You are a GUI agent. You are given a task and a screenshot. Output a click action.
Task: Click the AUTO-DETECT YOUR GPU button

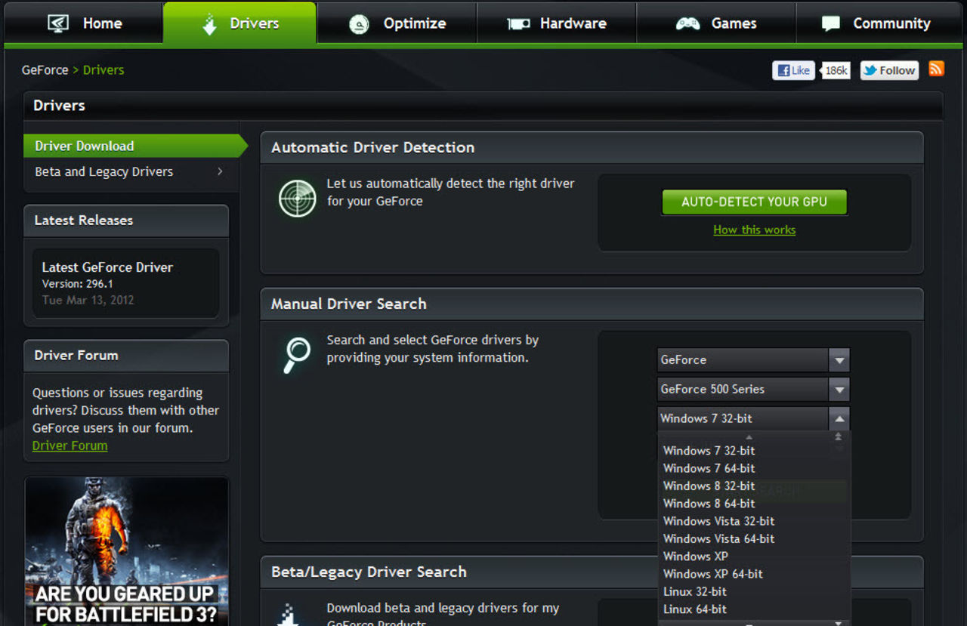pos(754,202)
